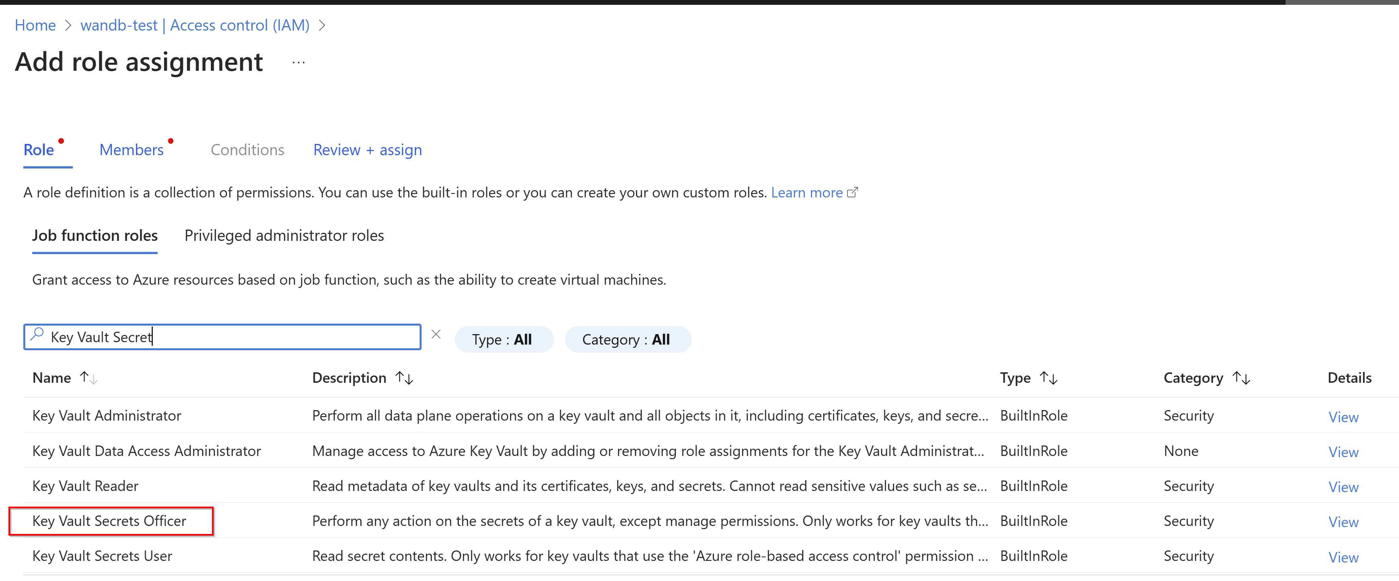View details for Key Vault Reader

1343,487
